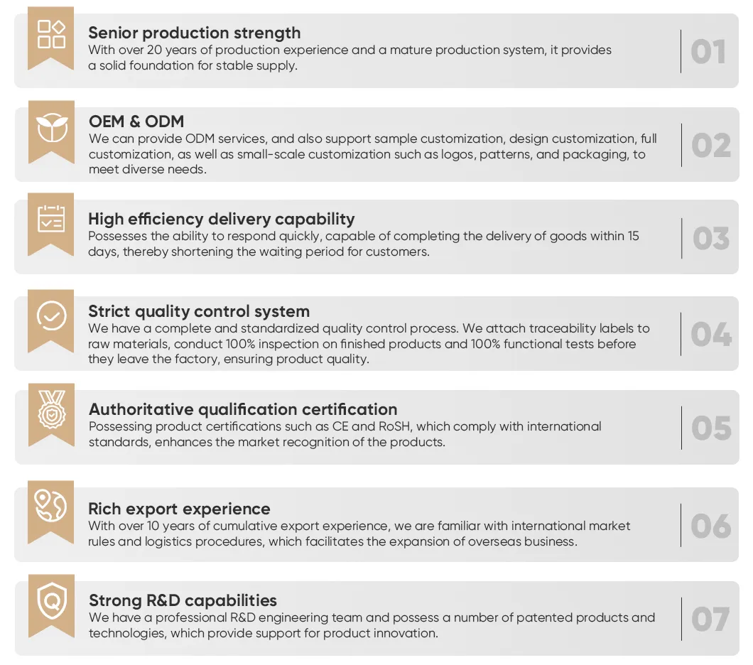Click the "Strong R&D capabilities" heading
This screenshot has height=665, width=753.
[x=183, y=600]
